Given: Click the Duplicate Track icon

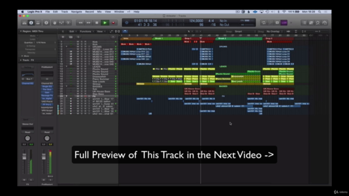Looking at the screenshot, I should click(x=71, y=37).
